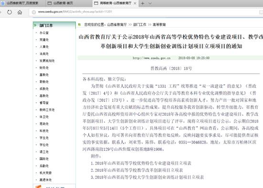Open 教师工作处 in sidebar
The height and width of the screenshot is (188, 263).
pyautogui.click(x=47, y=110)
